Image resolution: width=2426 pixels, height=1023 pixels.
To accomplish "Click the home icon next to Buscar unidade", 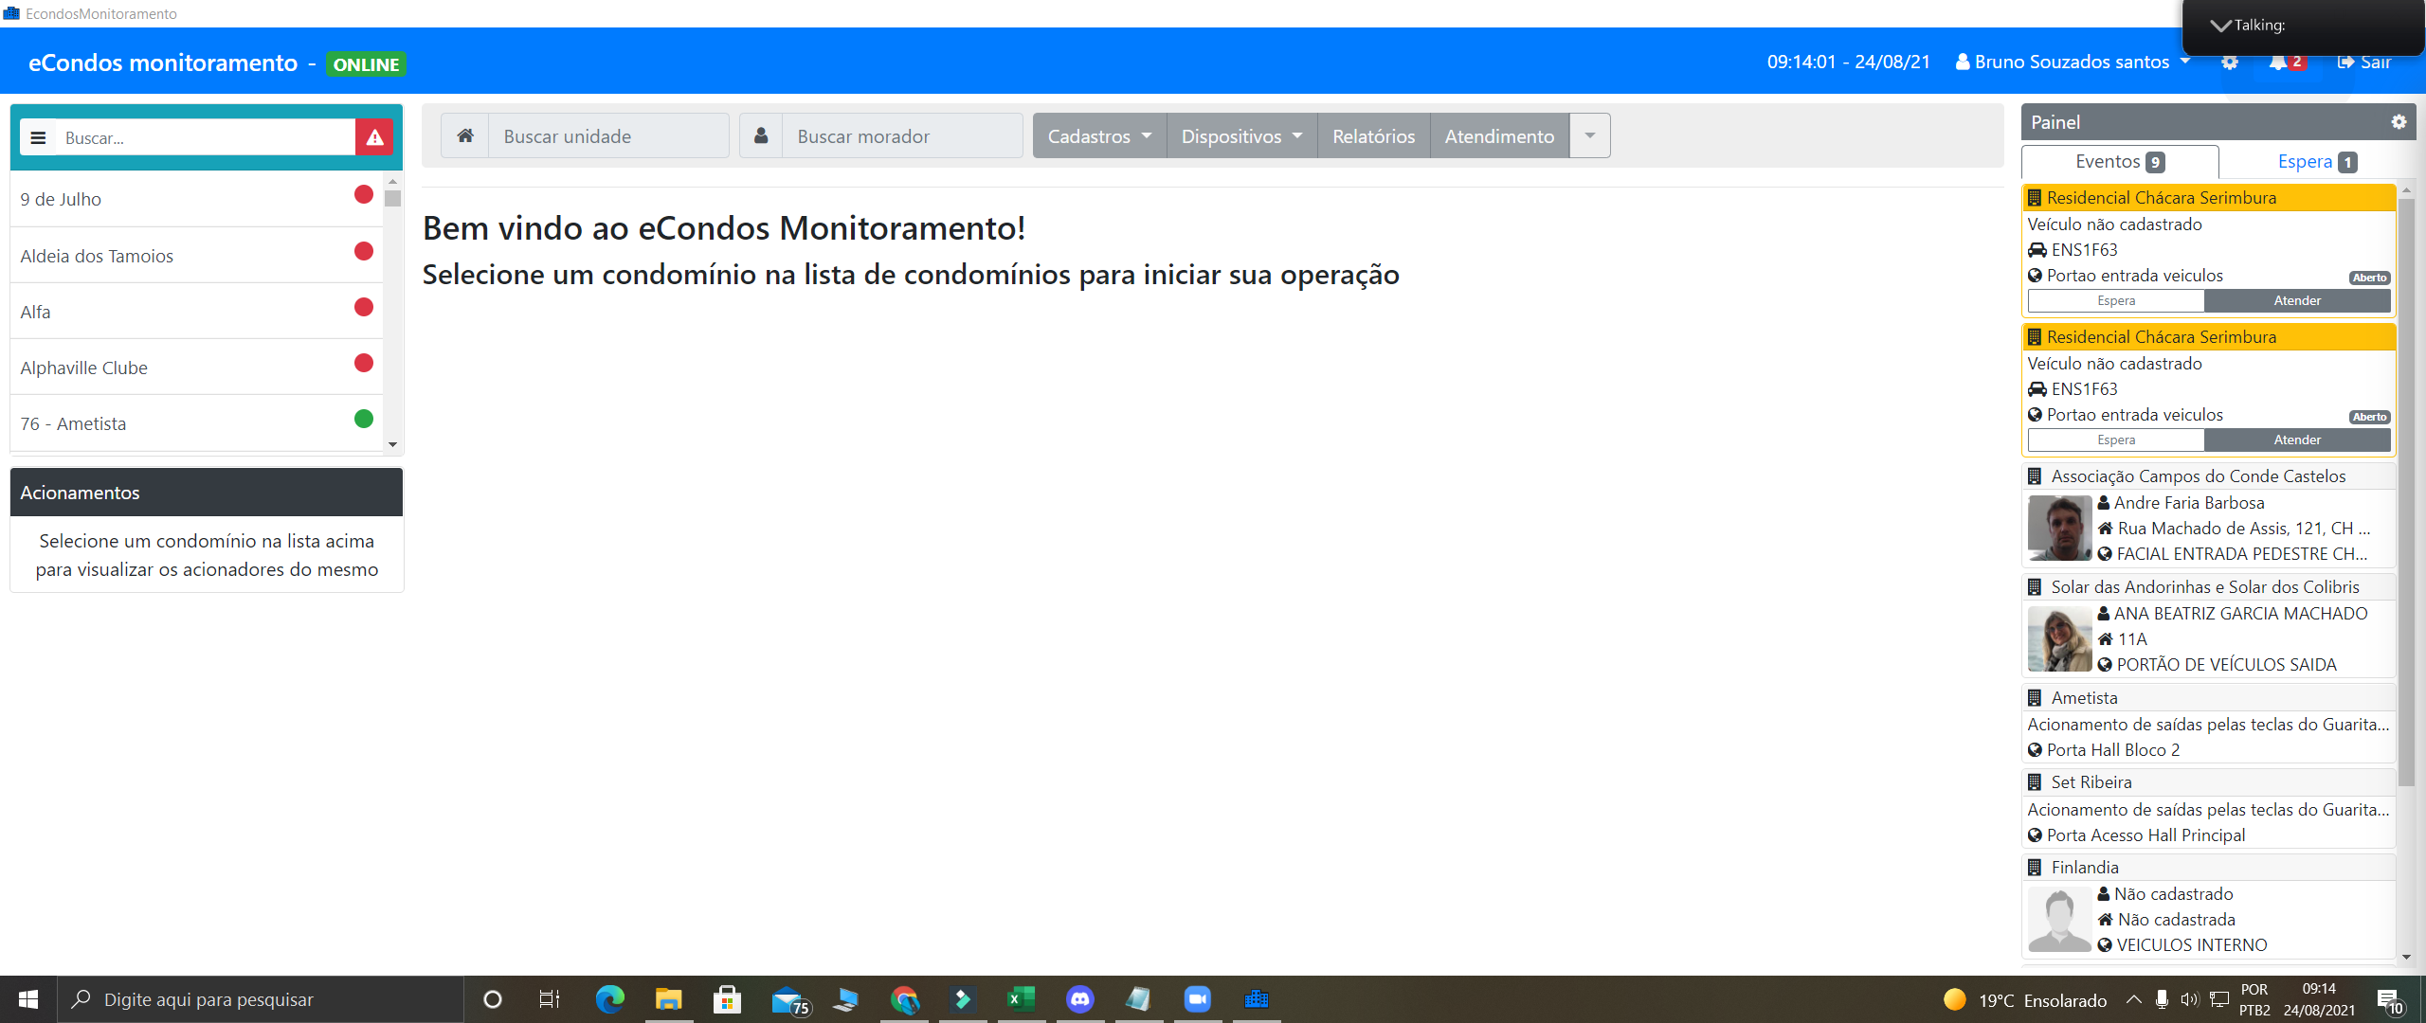I will tap(465, 135).
